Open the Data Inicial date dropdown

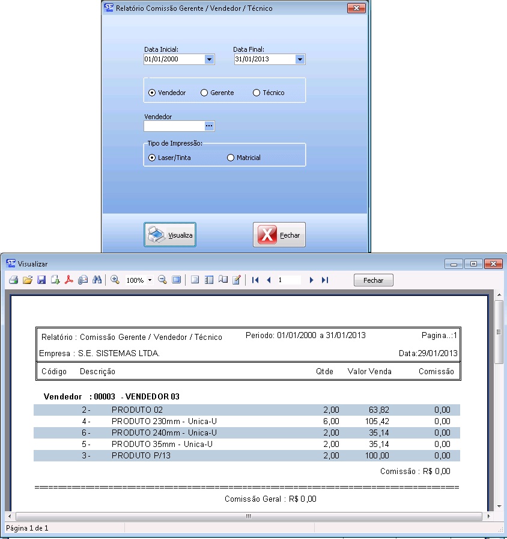pos(209,60)
